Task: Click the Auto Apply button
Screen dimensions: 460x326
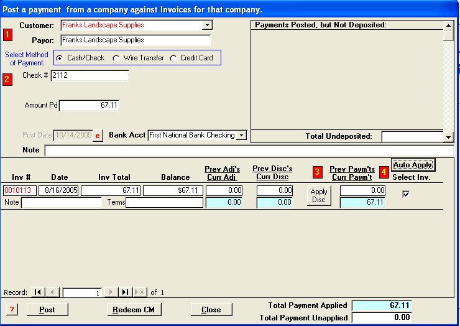Action: pyautogui.click(x=413, y=165)
